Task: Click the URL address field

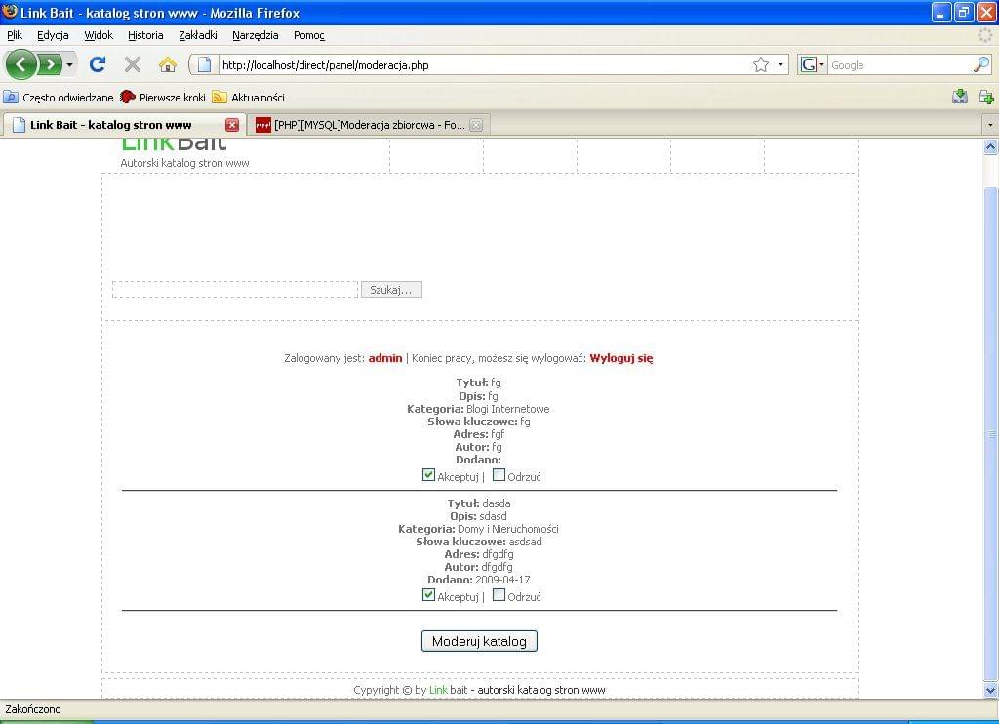Action: click(484, 65)
